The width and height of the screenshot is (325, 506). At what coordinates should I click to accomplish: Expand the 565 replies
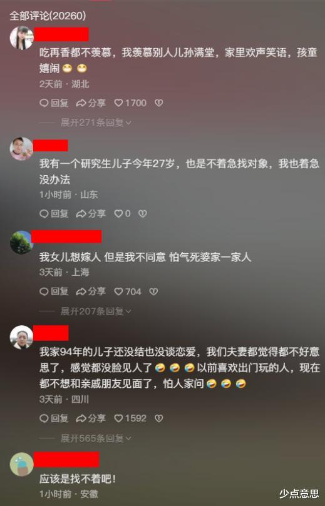coord(96,438)
